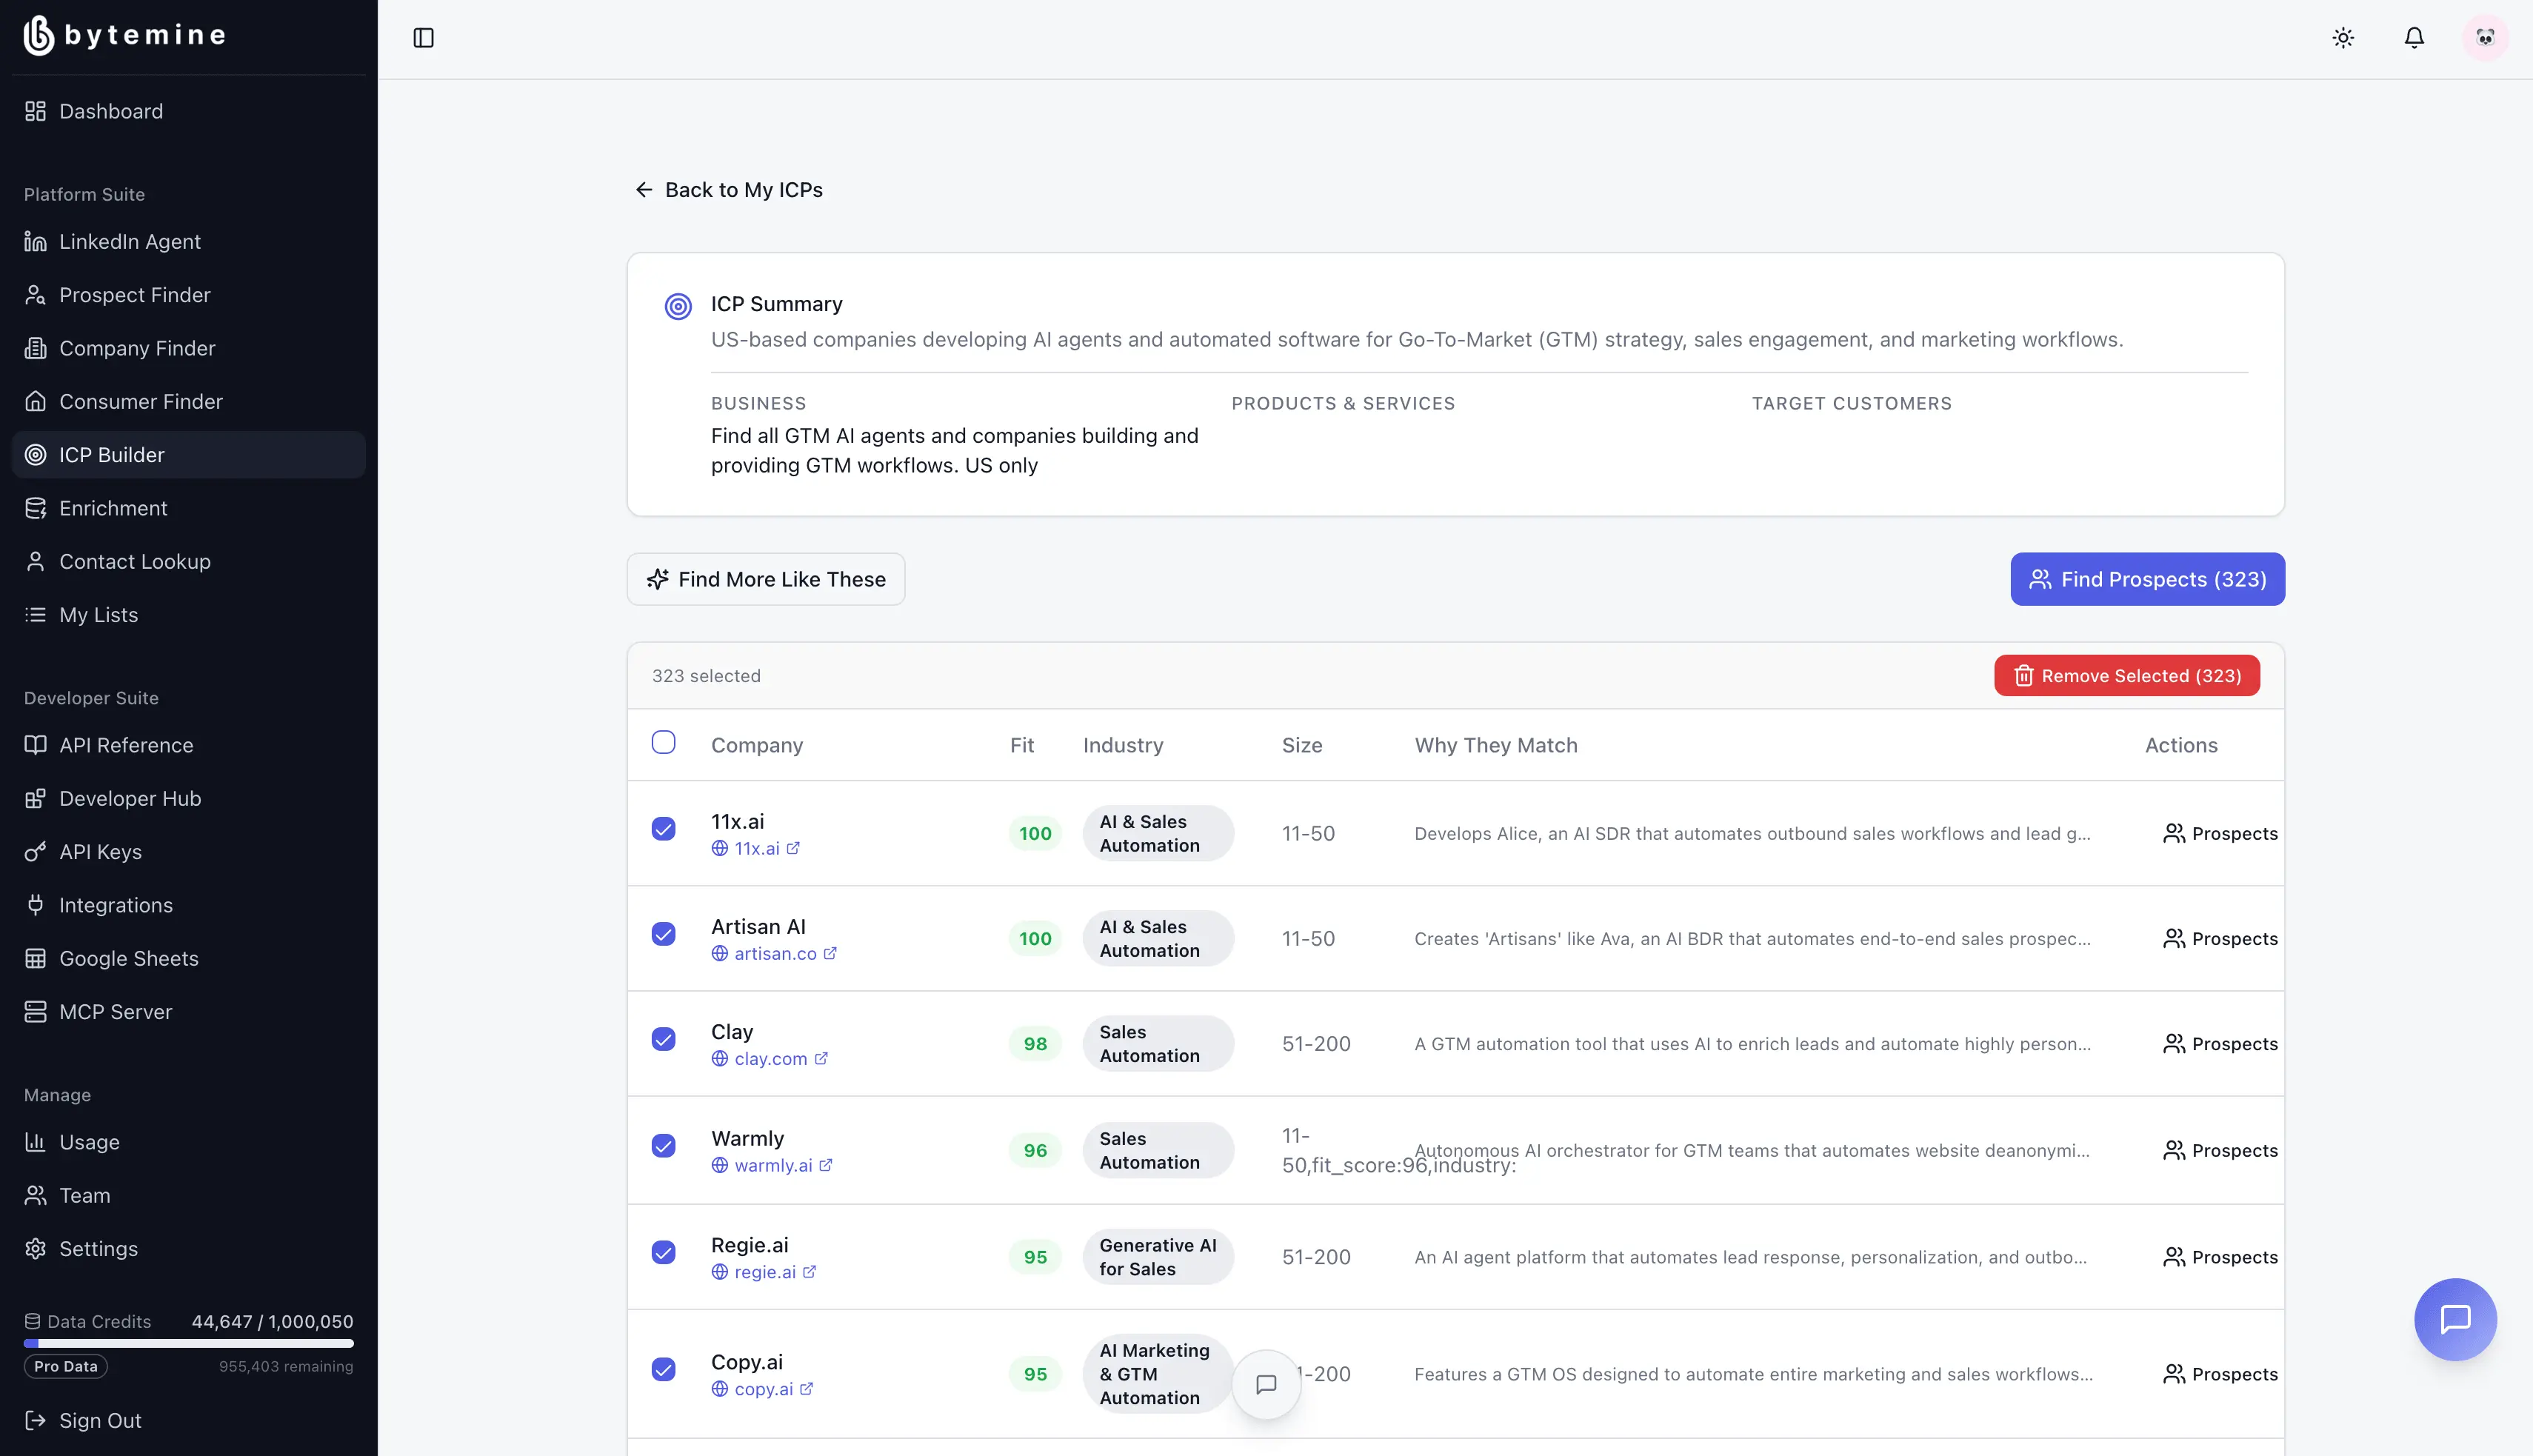The height and width of the screenshot is (1456, 2533).
Task: Open notifications bell icon
Action: (x=2414, y=38)
